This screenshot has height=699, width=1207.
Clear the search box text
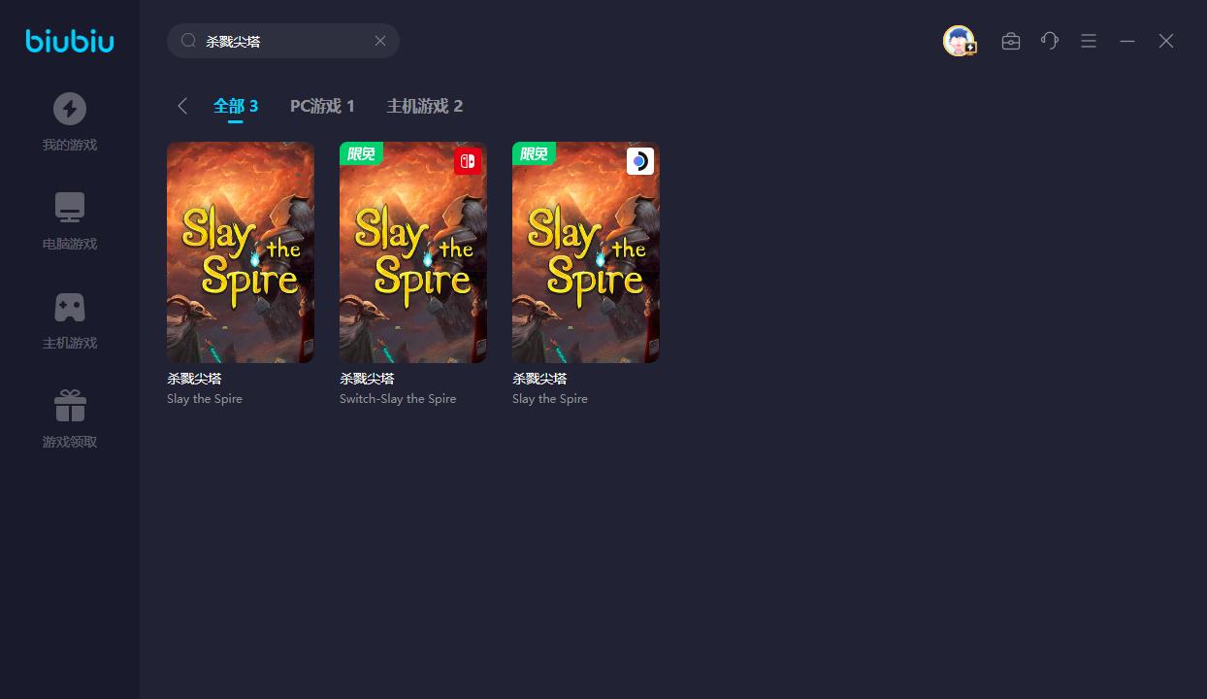pos(380,41)
